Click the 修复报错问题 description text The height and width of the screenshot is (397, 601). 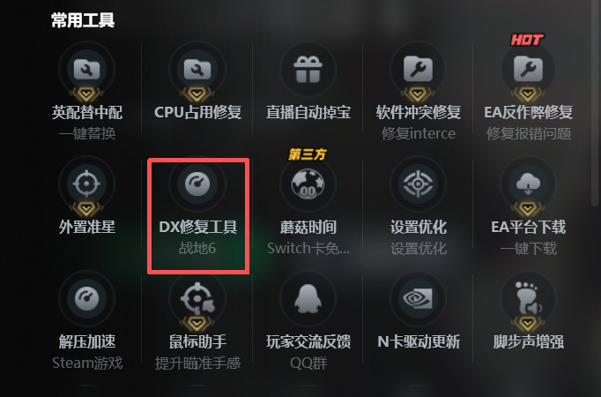(x=529, y=134)
